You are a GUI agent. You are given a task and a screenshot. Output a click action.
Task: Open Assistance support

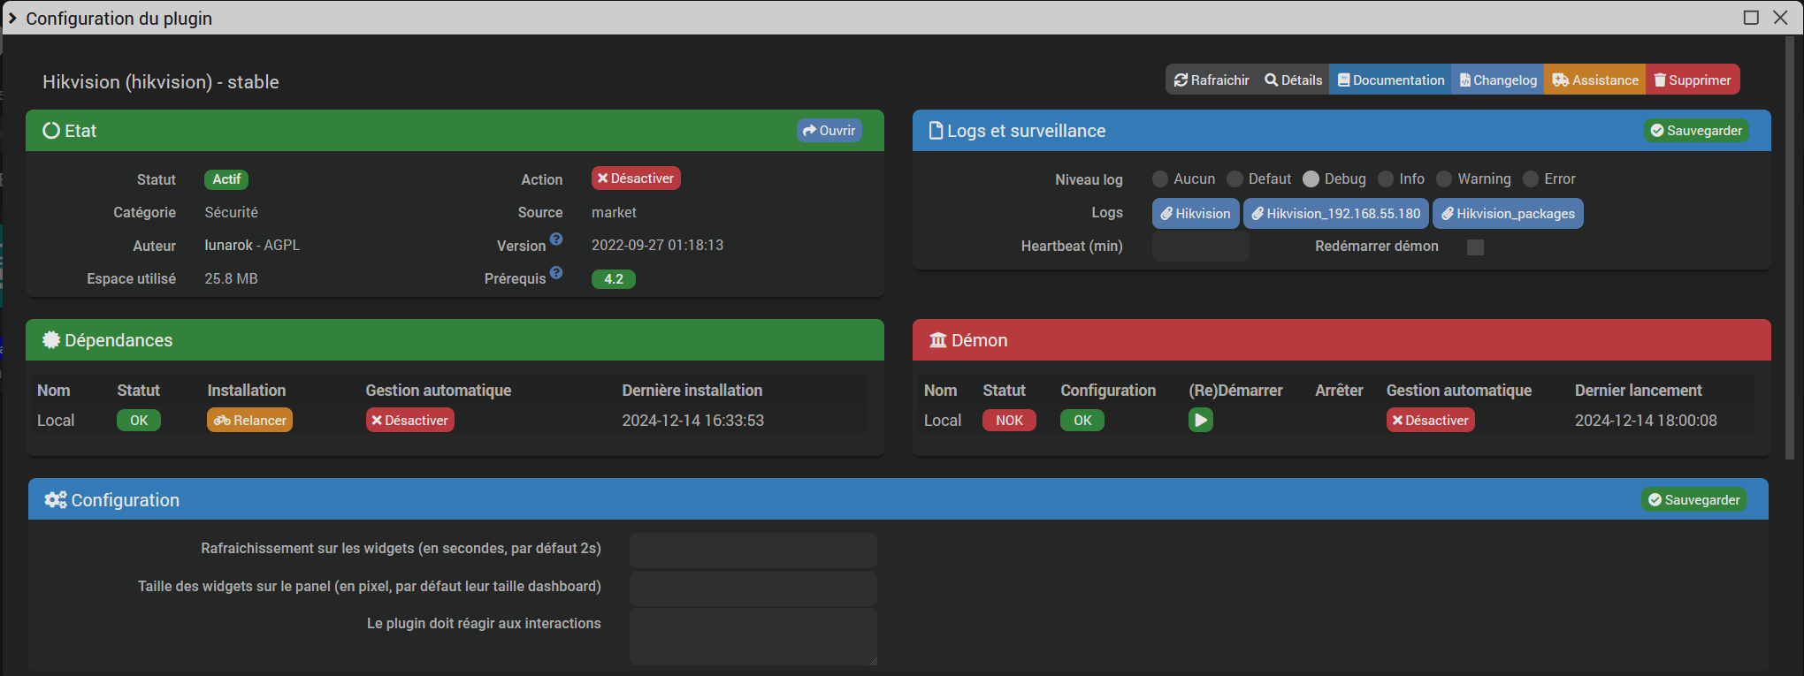tap(1594, 80)
